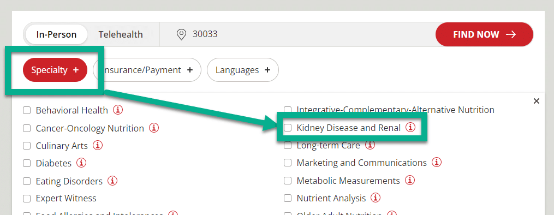Viewport: 554px width, 215px height.
Task: Check the Eating Disorders checkbox
Action: point(27,181)
